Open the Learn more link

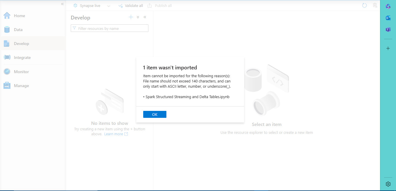click(116, 134)
